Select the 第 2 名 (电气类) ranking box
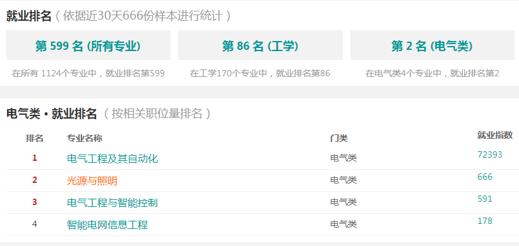 pyautogui.click(x=432, y=45)
